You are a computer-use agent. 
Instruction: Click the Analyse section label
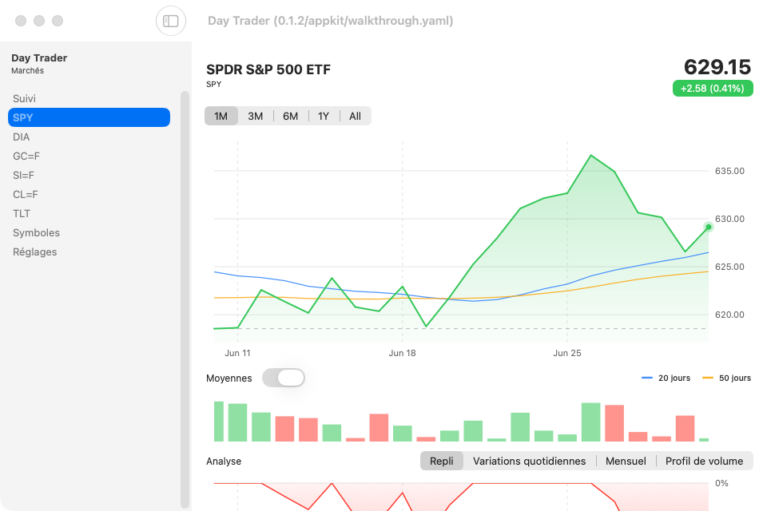[224, 461]
